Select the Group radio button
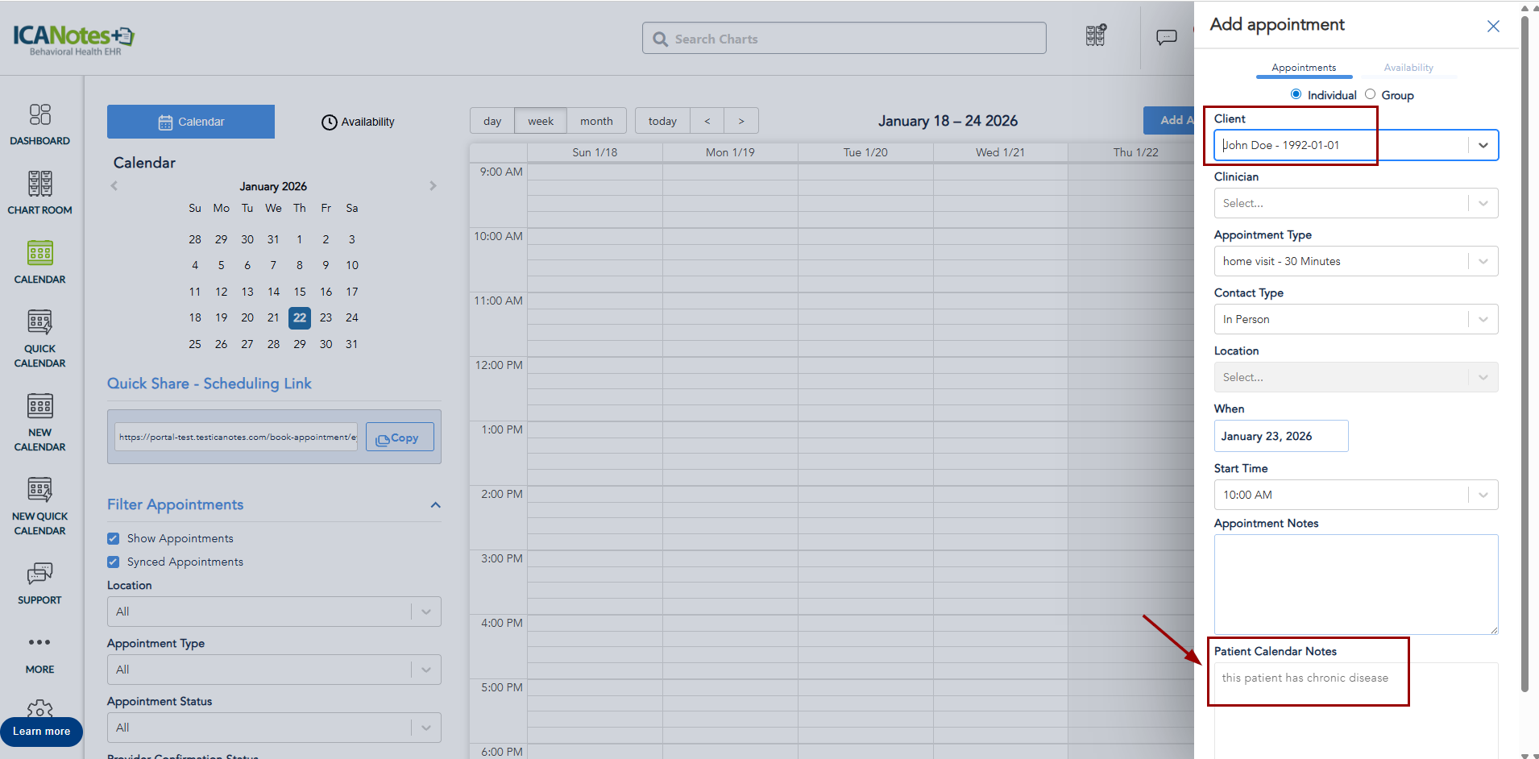The width and height of the screenshot is (1539, 759). tap(1370, 94)
